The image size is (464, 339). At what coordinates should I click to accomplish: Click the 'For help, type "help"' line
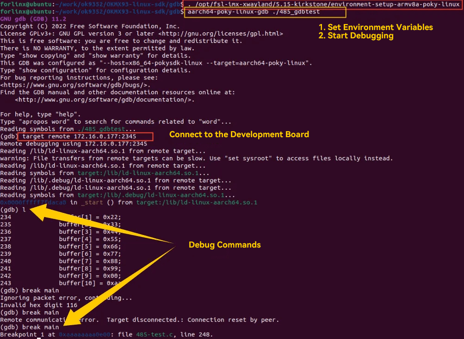[40, 115]
